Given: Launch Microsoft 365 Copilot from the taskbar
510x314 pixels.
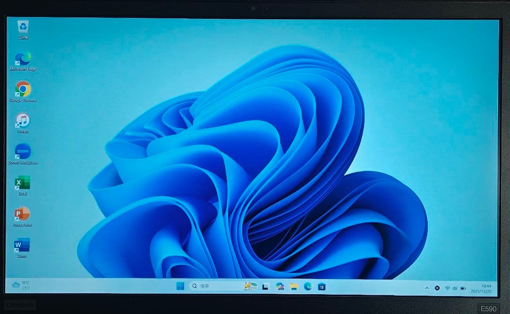Looking at the screenshot, I should click(280, 286).
